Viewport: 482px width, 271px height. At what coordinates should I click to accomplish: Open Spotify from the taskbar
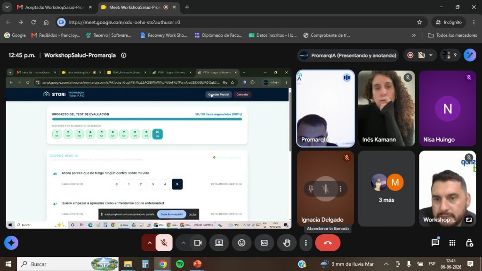(x=180, y=264)
